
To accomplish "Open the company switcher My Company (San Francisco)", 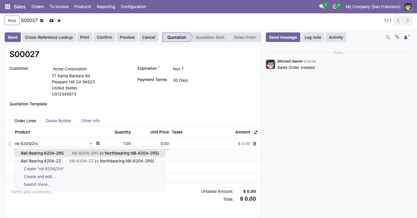I will pos(373,7).
